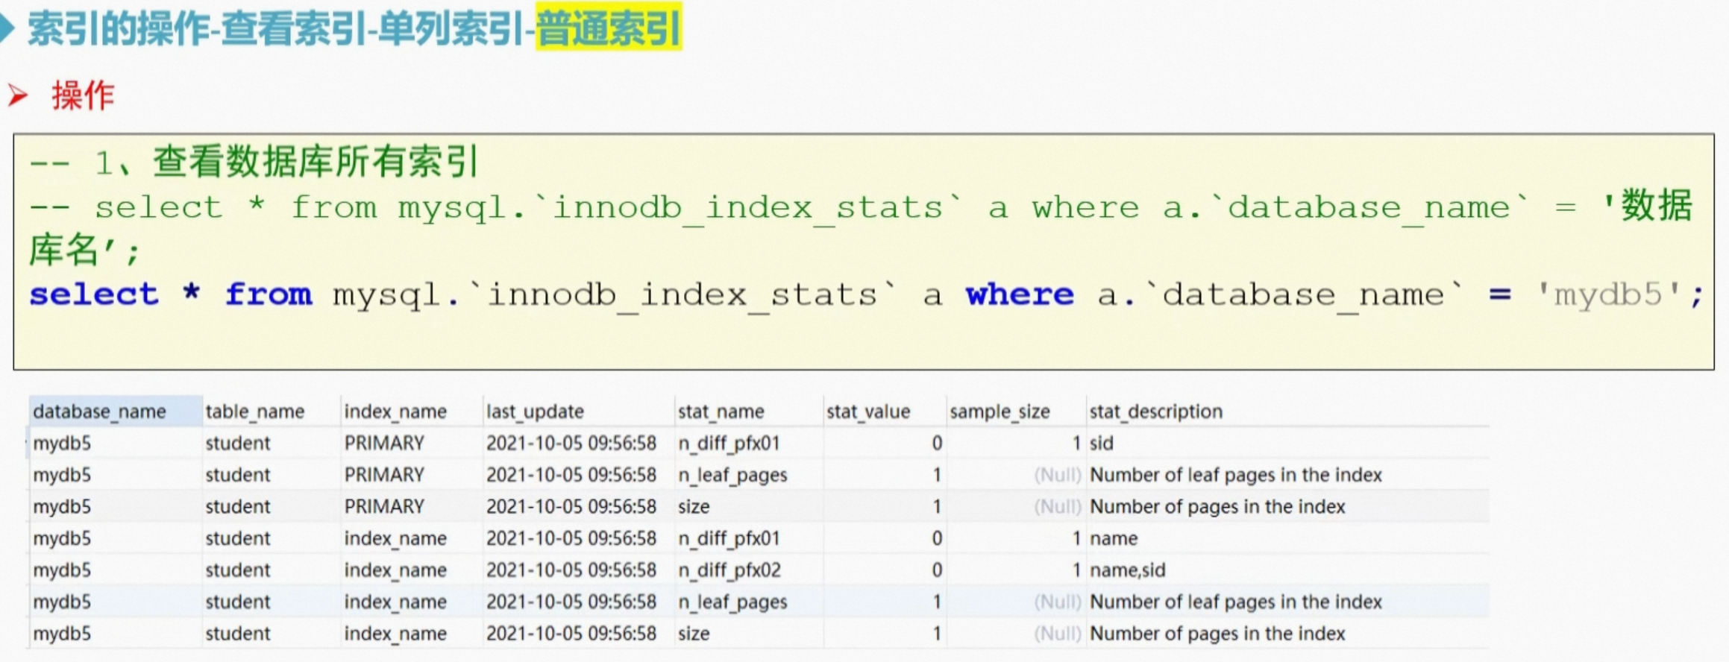Click the stat_name column header

748,412
